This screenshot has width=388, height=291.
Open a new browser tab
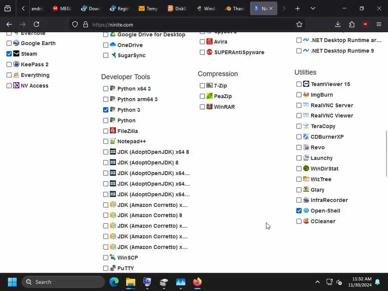(297, 8)
